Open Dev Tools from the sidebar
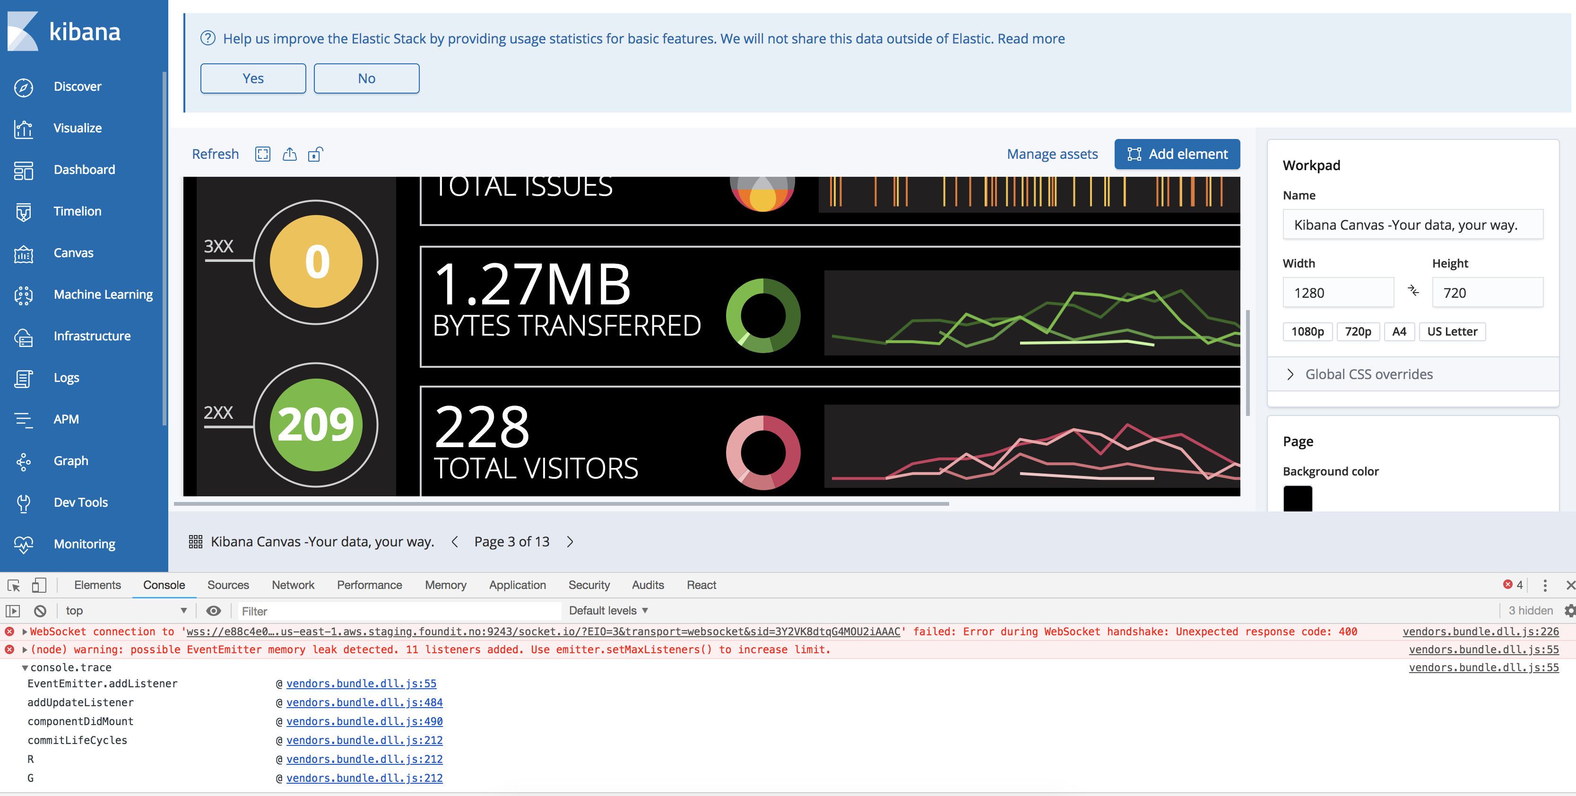Image resolution: width=1576 pixels, height=796 pixels. point(80,502)
